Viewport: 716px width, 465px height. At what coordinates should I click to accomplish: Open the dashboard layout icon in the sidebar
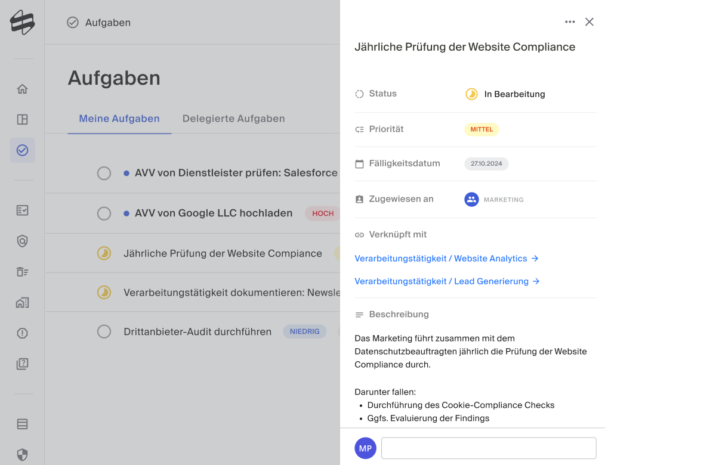[22, 119]
